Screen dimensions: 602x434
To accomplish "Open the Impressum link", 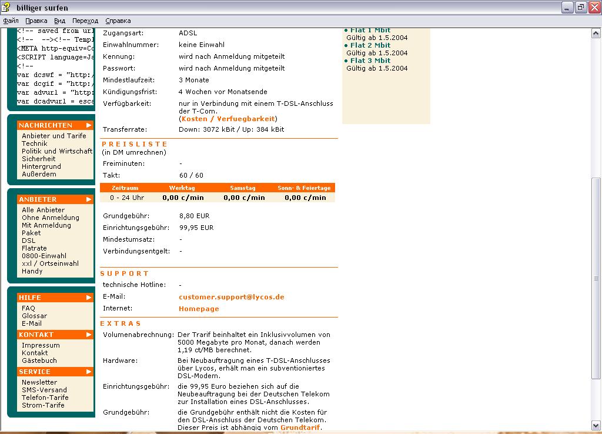I will (41, 346).
